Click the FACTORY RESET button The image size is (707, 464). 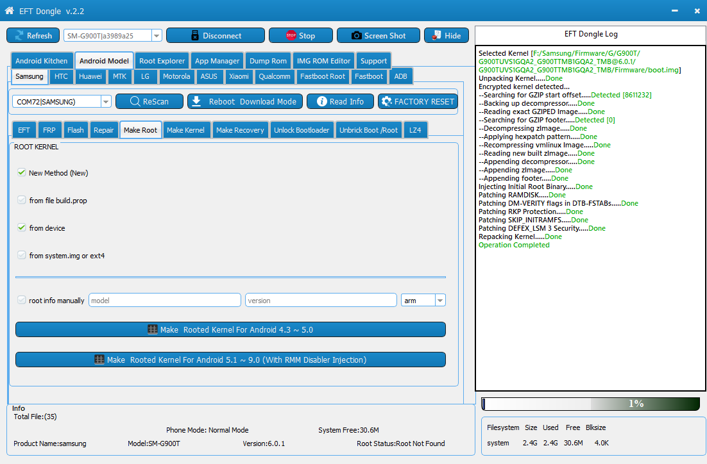tap(418, 101)
